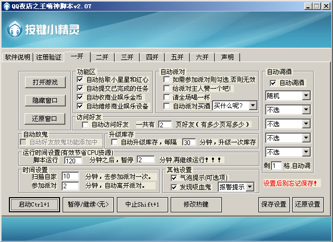
Task: Click the friend pages count field
Action: [165, 125]
